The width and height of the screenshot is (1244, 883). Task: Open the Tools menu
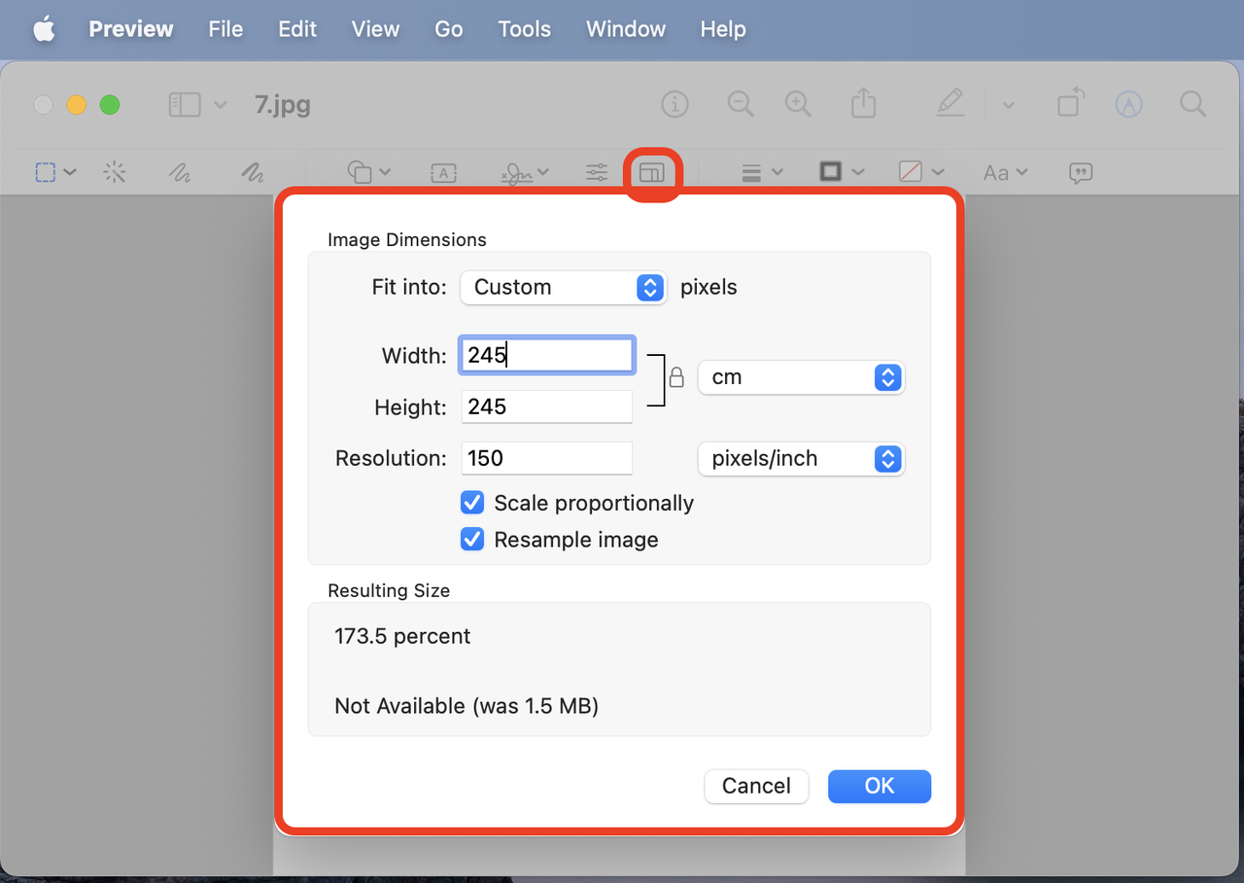[x=524, y=29]
